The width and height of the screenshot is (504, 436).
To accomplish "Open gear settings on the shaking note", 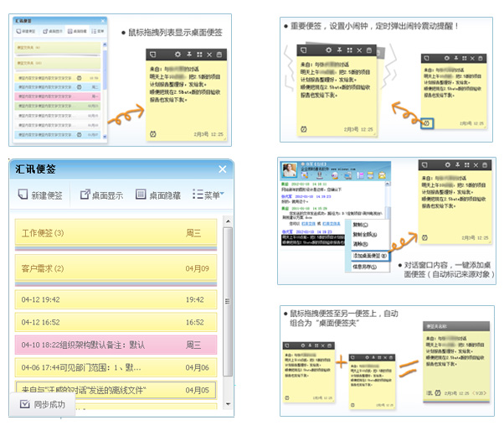I will click(328, 50).
